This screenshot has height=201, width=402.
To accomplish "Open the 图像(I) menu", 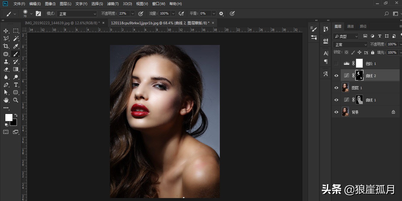I will pos(50,4).
